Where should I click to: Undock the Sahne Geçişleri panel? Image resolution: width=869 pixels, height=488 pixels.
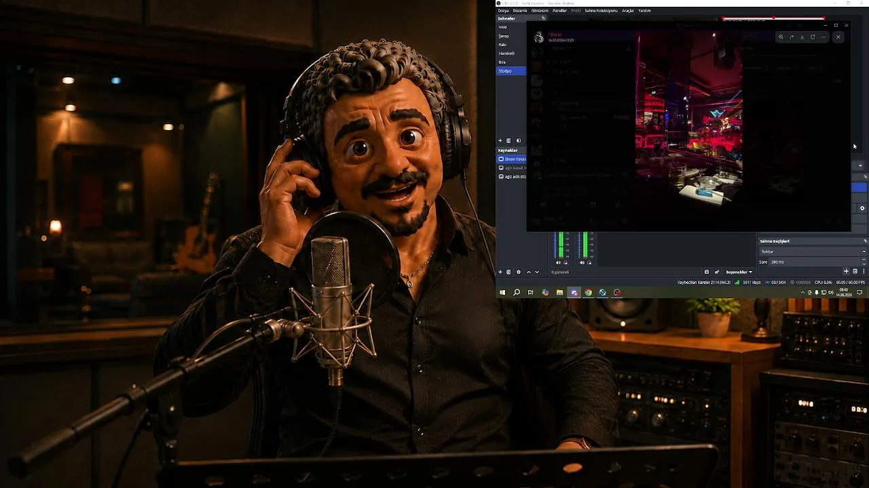coord(865,241)
